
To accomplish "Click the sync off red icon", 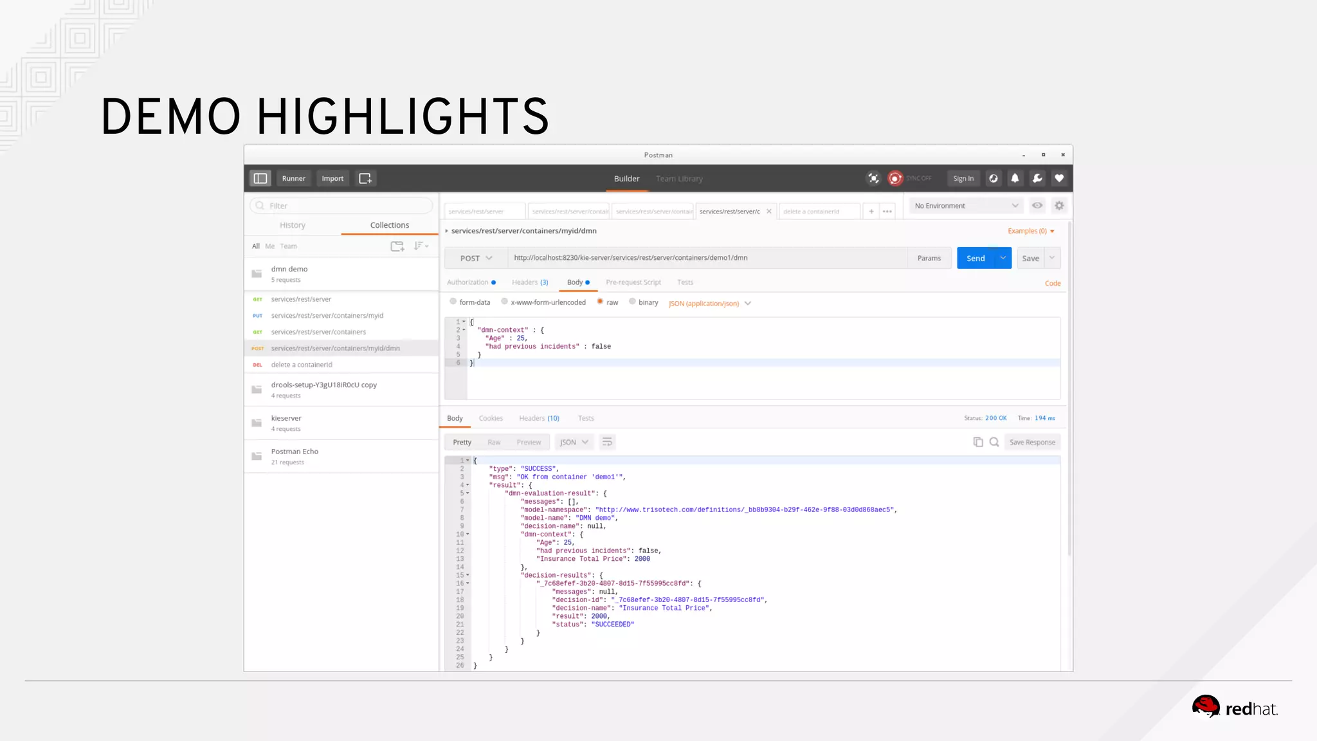I will [x=895, y=178].
